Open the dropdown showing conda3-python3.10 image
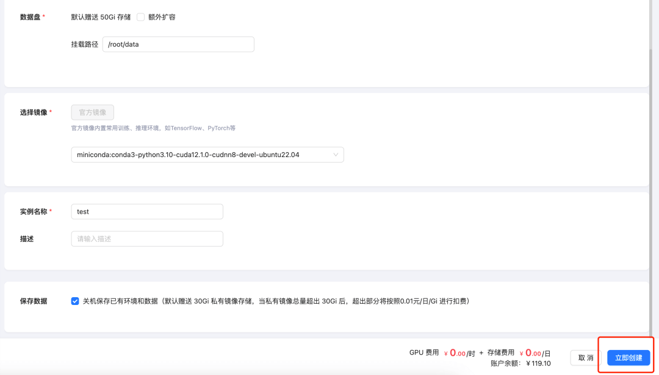This screenshot has width=659, height=375. [x=207, y=155]
